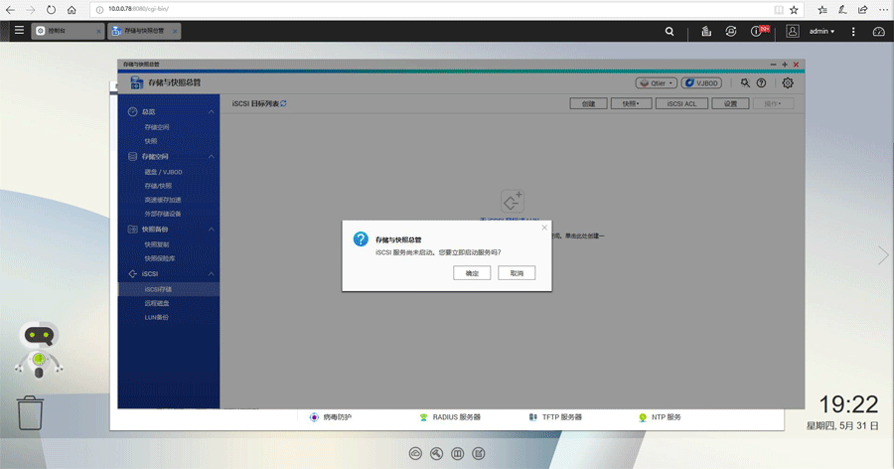Confirm starting iSCSI service with 确定
Screen dimensions: 894x469
coord(471,272)
